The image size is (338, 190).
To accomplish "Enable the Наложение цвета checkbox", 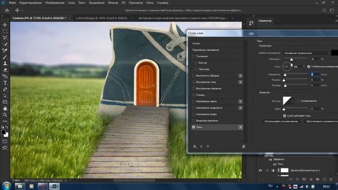I will point(194,101).
